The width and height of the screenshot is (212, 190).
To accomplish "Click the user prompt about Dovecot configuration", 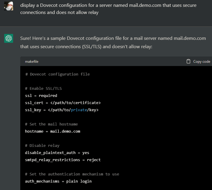I will (x=108, y=9).
